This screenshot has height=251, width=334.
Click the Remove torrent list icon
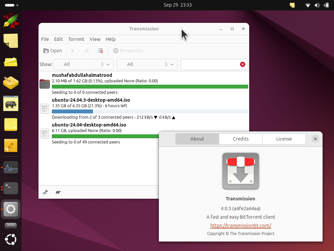coord(100,51)
